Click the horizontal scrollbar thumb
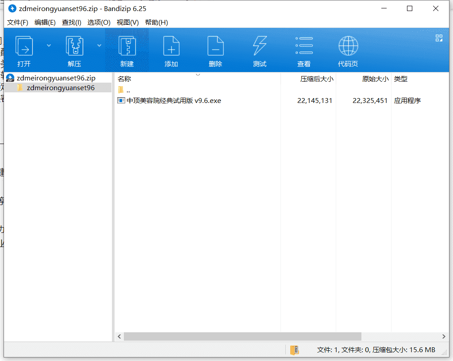Viewport: 453px width, 361px height. click(x=242, y=336)
